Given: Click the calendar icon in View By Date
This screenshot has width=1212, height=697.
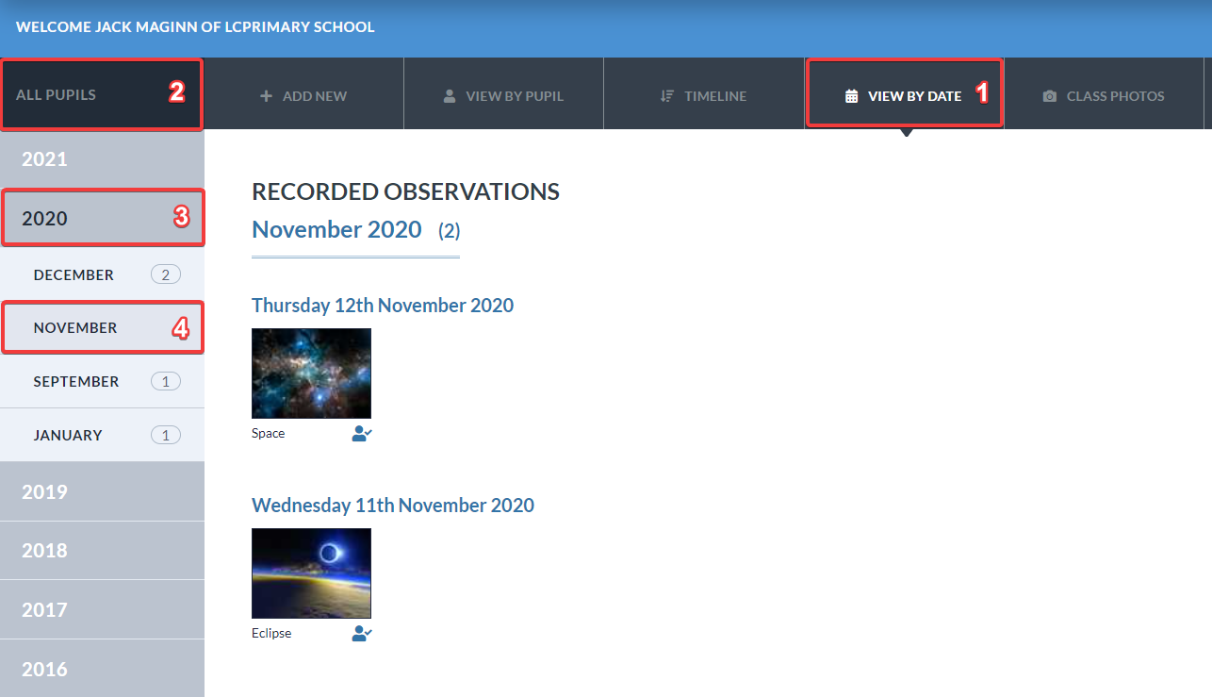Looking at the screenshot, I should tap(852, 96).
